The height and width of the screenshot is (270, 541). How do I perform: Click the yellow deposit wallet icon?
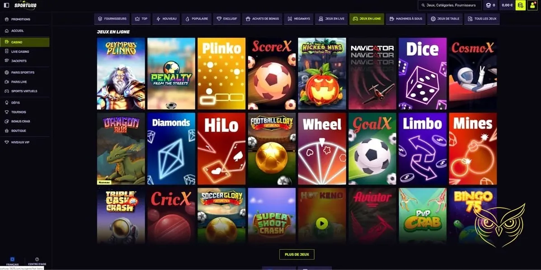[x=520, y=5]
